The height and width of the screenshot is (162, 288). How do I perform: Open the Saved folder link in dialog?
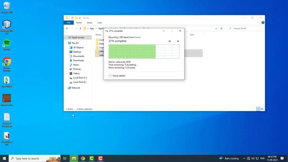(137, 37)
